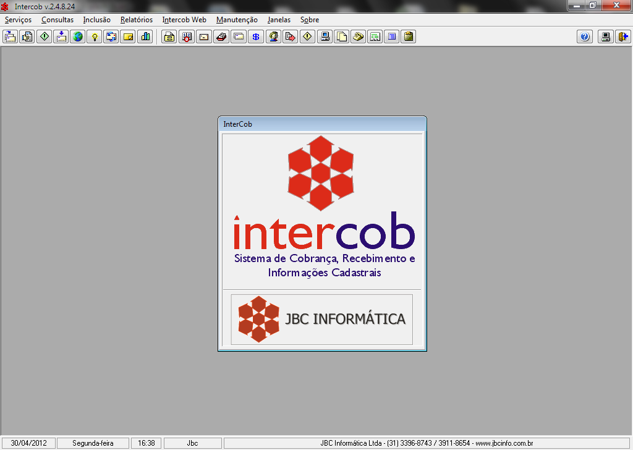The image size is (633, 450).
Task: Click the headset operator toolbar icon
Action: tap(273, 36)
